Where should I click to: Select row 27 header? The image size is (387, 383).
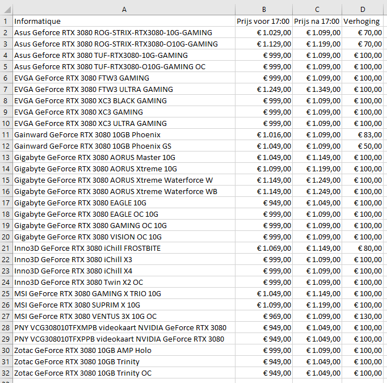(x=6, y=317)
